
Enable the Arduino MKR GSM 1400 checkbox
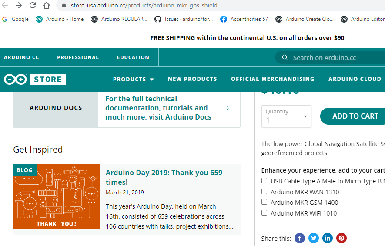point(264,202)
